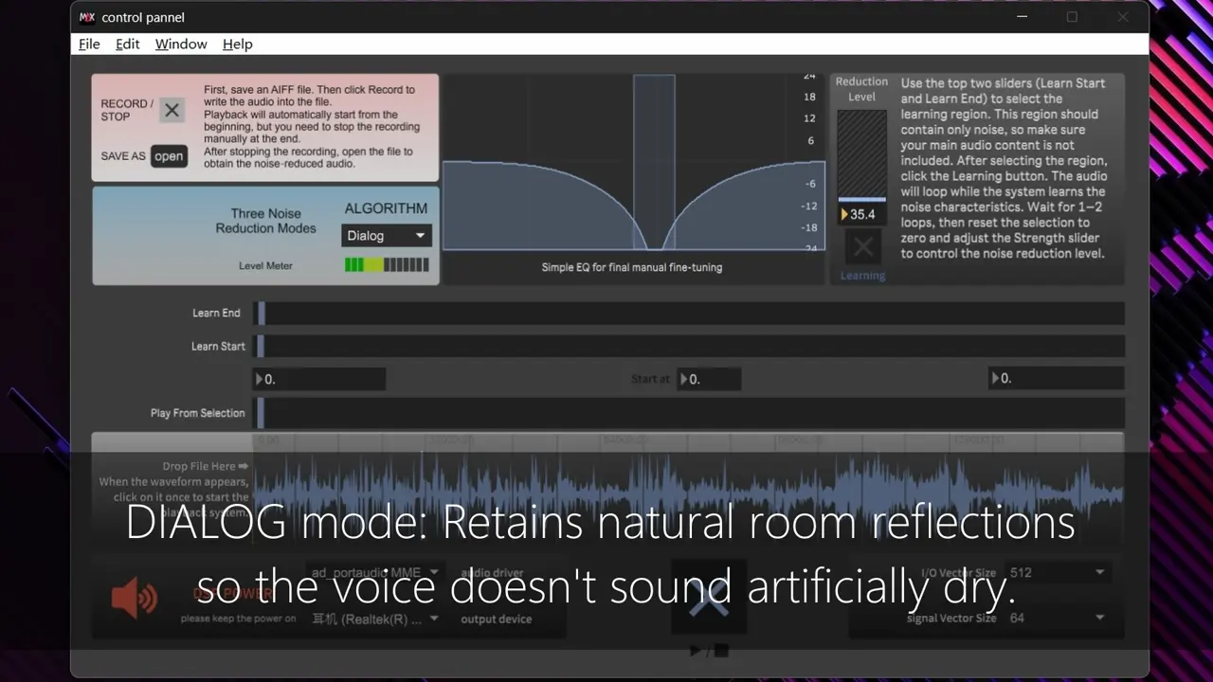Toggle the Record / Stop X button
Image resolution: width=1213 pixels, height=682 pixels.
pyautogui.click(x=172, y=111)
